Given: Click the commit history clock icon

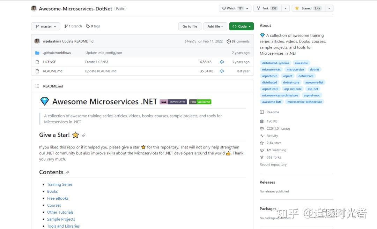Looking at the screenshot, I should (x=229, y=41).
